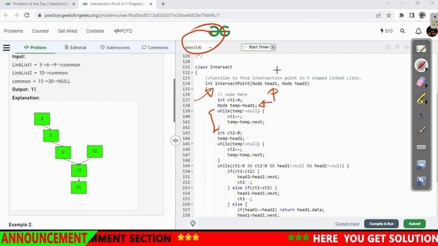Share this page from address bar
Viewport: 438px width, 246px height.
tap(378, 15)
